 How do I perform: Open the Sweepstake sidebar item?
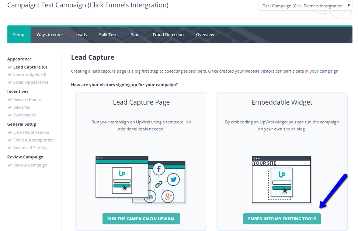pyautogui.click(x=25, y=115)
